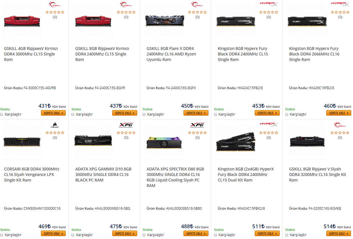Open the CORSAIR 8GB Vengeance LPX product title

[x=32, y=175]
